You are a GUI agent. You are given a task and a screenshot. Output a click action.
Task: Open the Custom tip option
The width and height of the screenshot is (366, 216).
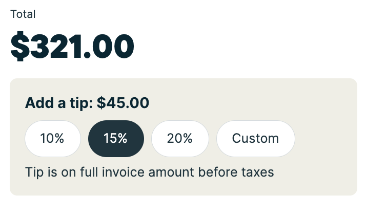click(255, 138)
